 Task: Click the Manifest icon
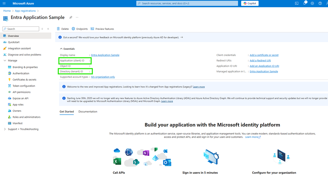point(9,123)
